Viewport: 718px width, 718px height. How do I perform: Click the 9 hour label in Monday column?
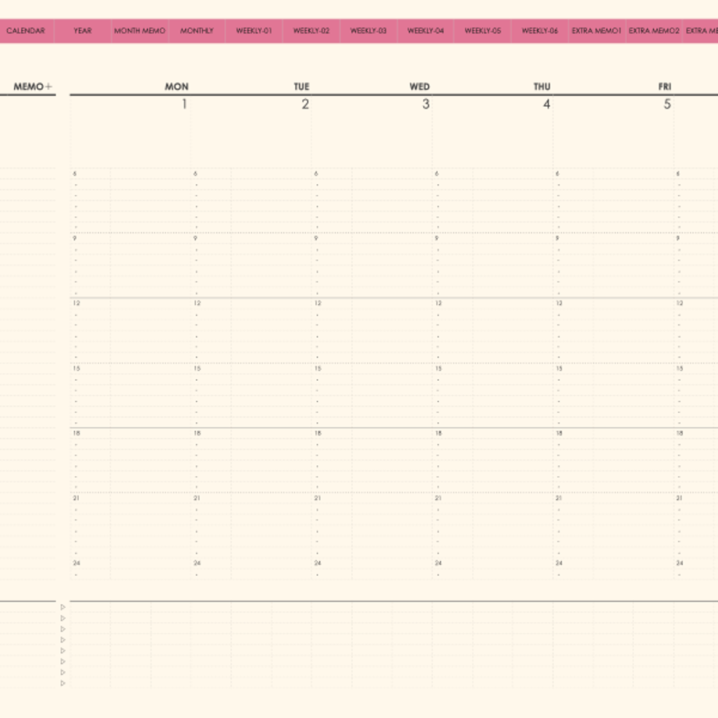click(x=75, y=238)
